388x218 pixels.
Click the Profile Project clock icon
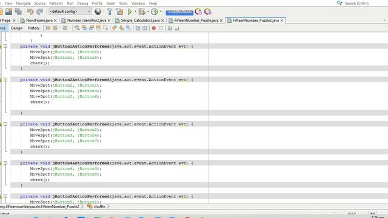155,12
